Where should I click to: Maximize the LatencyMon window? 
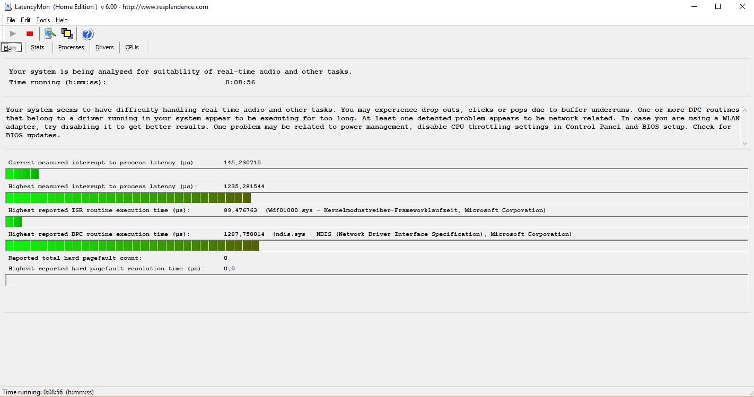click(x=718, y=7)
